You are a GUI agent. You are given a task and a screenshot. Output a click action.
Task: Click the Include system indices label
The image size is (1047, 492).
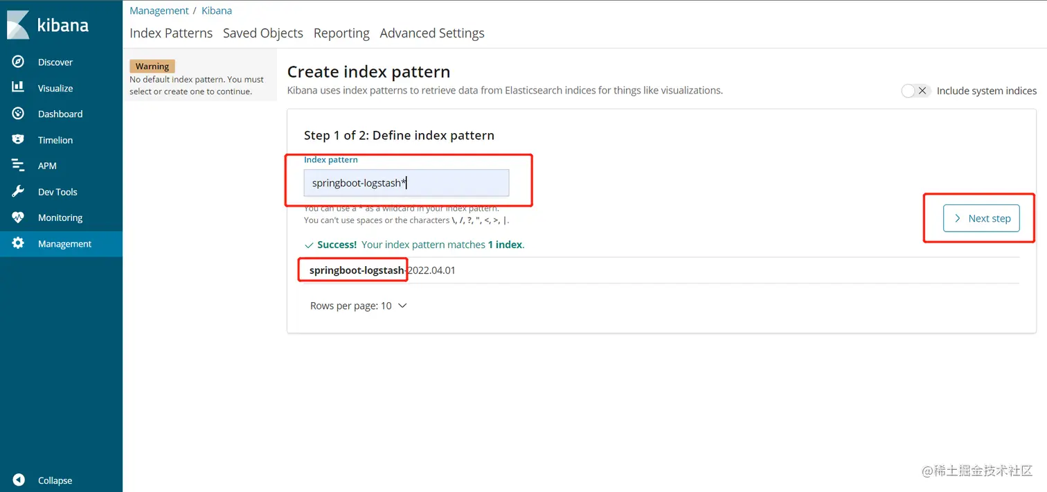click(x=987, y=91)
